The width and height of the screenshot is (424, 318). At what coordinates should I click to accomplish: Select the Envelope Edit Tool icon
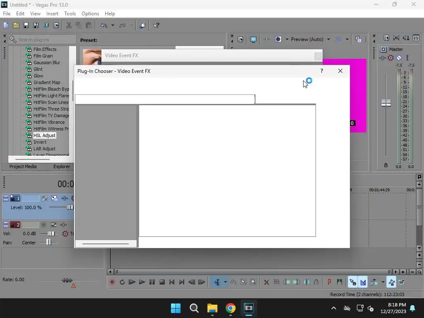(x=234, y=282)
